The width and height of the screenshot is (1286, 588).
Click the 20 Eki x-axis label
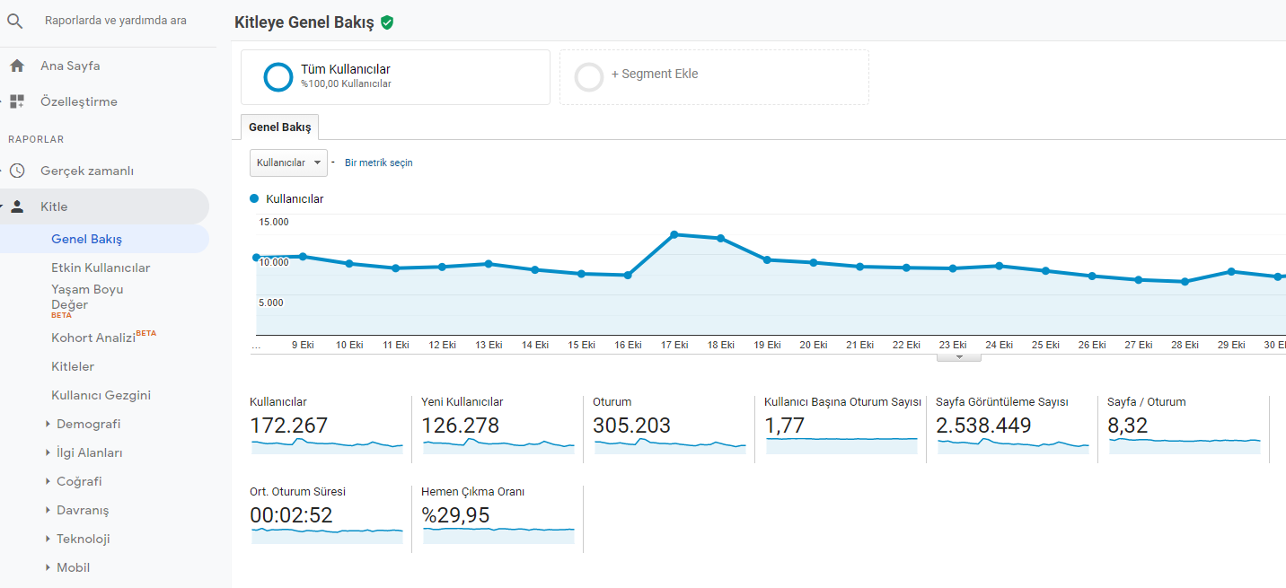813,345
